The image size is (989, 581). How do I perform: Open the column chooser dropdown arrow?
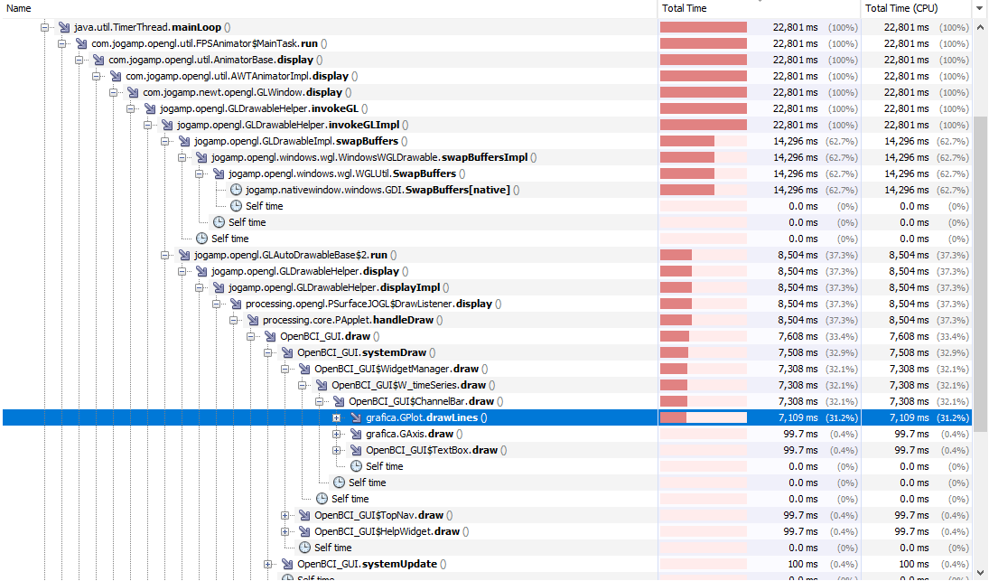[980, 8]
